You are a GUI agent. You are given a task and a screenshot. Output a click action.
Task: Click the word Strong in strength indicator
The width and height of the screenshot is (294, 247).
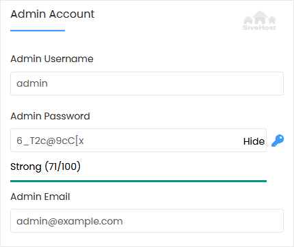click(x=26, y=167)
